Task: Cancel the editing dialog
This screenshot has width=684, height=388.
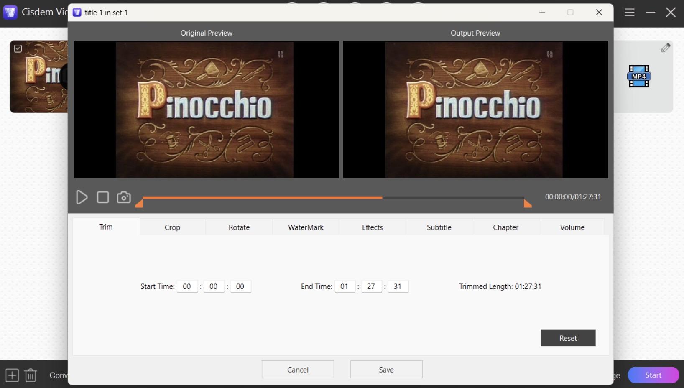Action: point(298,370)
